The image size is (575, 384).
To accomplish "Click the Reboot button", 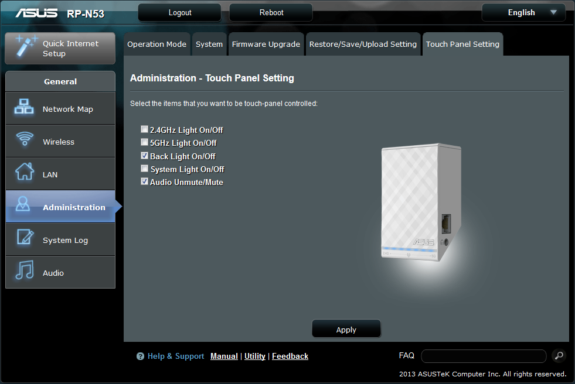I will 271,12.
